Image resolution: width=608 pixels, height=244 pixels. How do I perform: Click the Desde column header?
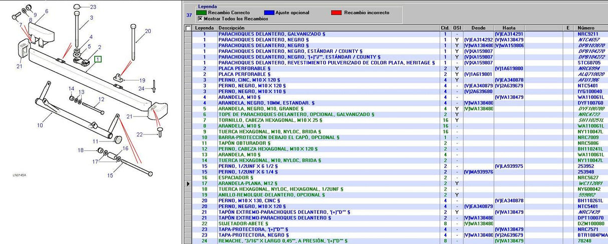click(478, 28)
